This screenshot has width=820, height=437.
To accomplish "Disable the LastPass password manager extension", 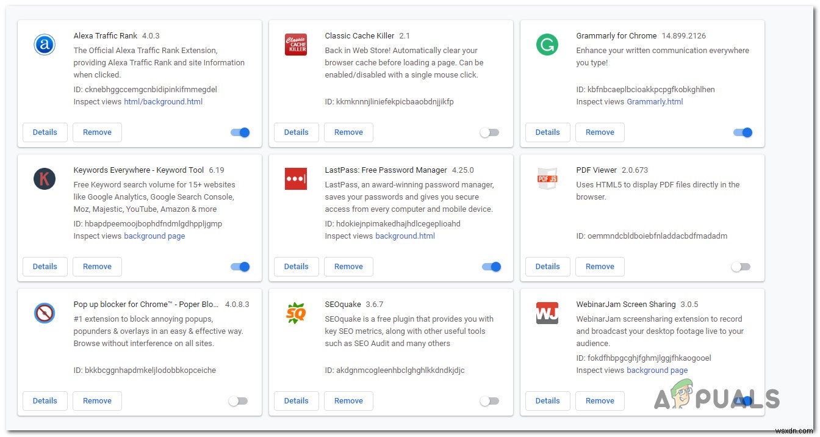I will [491, 266].
